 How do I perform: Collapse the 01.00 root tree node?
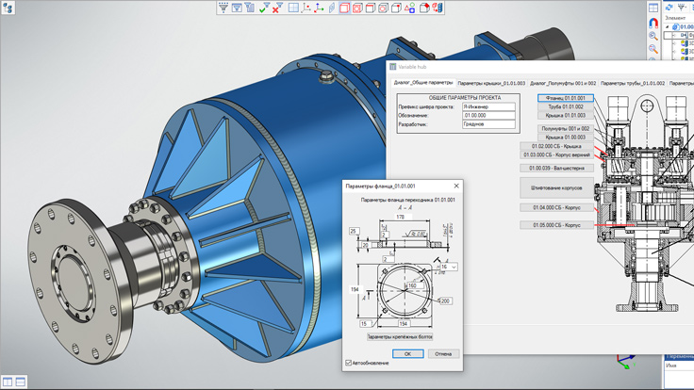(668, 27)
